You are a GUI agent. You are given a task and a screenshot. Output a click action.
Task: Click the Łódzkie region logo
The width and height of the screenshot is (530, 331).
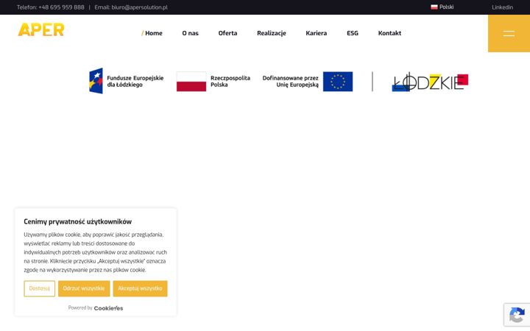430,82
